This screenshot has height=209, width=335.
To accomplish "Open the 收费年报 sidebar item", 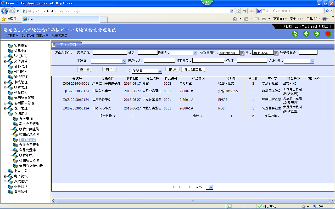I will click(26, 155).
